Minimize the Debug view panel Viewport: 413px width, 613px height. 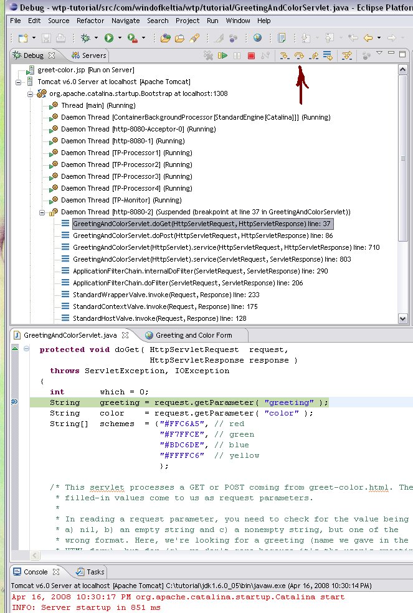pyautogui.click(x=391, y=53)
